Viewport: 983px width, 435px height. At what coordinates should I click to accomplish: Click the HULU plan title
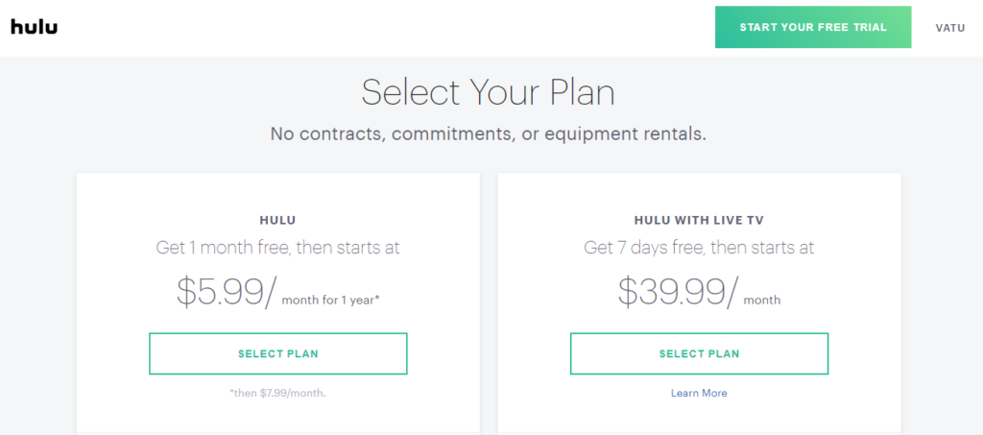point(277,220)
